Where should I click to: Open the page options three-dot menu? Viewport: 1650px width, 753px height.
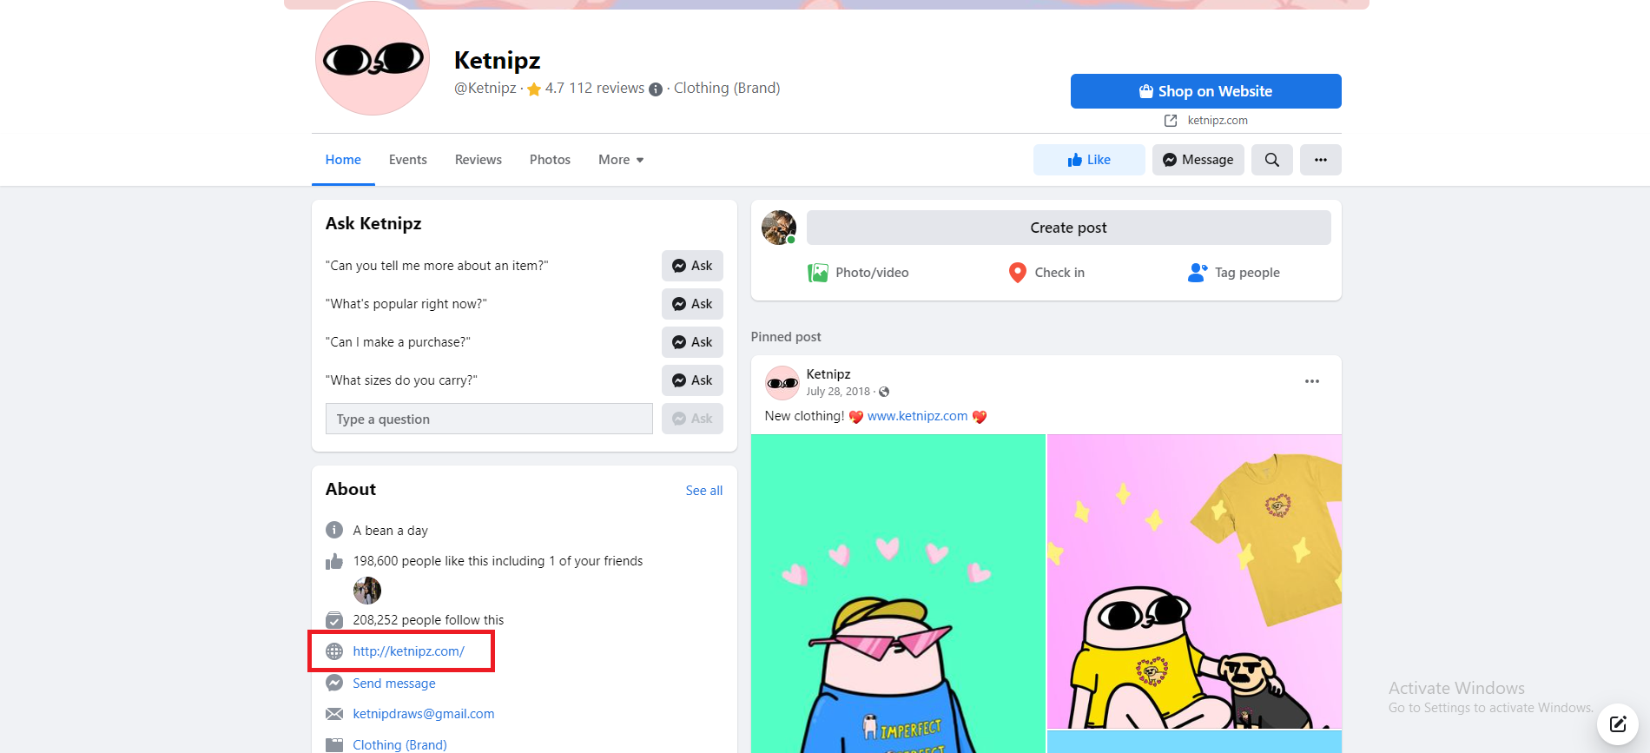pyautogui.click(x=1321, y=160)
